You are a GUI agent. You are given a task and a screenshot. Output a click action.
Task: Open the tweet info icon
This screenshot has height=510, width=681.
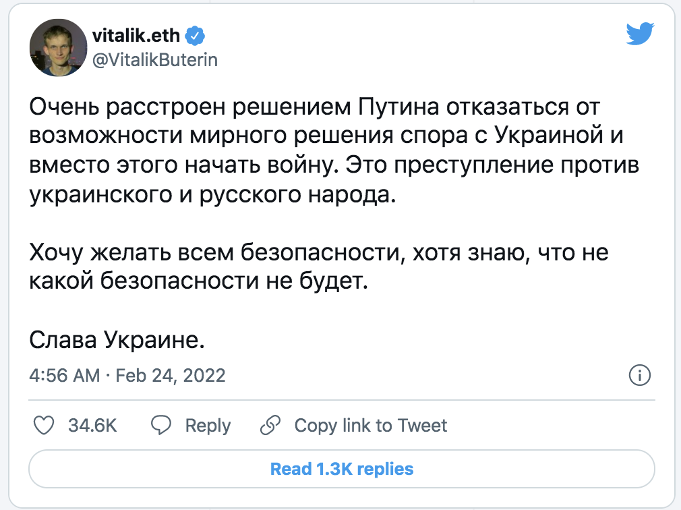tap(639, 376)
